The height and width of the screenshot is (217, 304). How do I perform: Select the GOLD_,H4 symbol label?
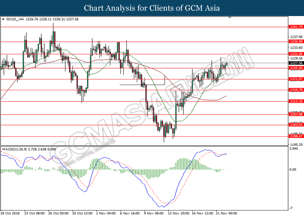coord(15,19)
